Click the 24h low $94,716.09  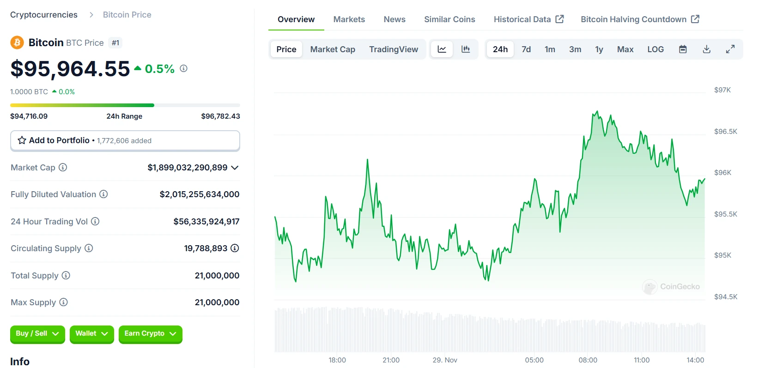[29, 116]
